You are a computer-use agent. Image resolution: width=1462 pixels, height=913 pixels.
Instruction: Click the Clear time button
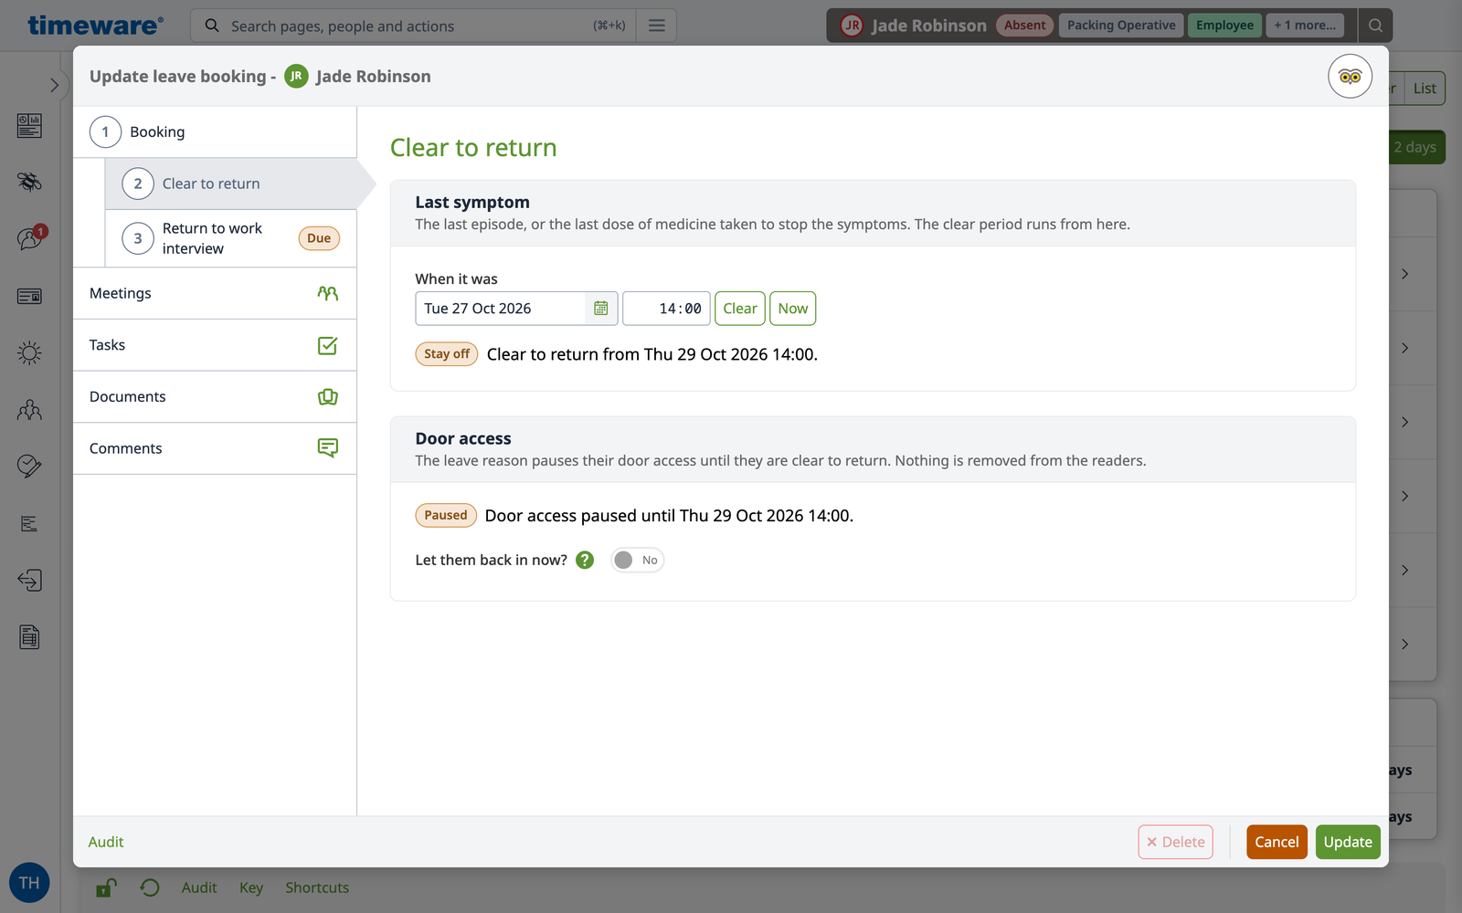[739, 309]
